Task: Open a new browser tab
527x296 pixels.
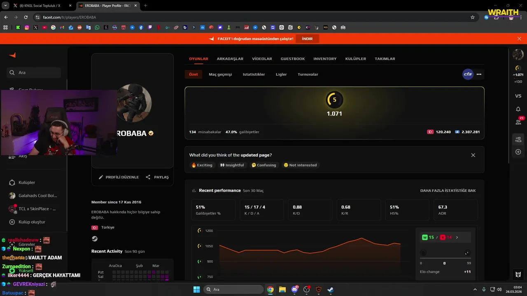Action: (145, 6)
